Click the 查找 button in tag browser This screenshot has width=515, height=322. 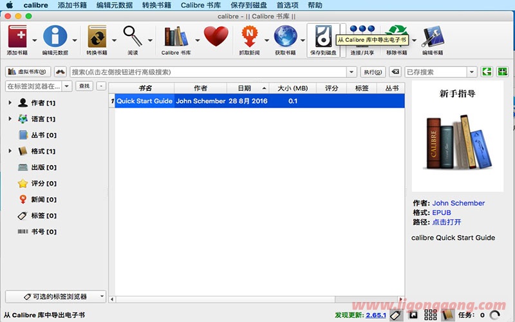[x=84, y=86]
